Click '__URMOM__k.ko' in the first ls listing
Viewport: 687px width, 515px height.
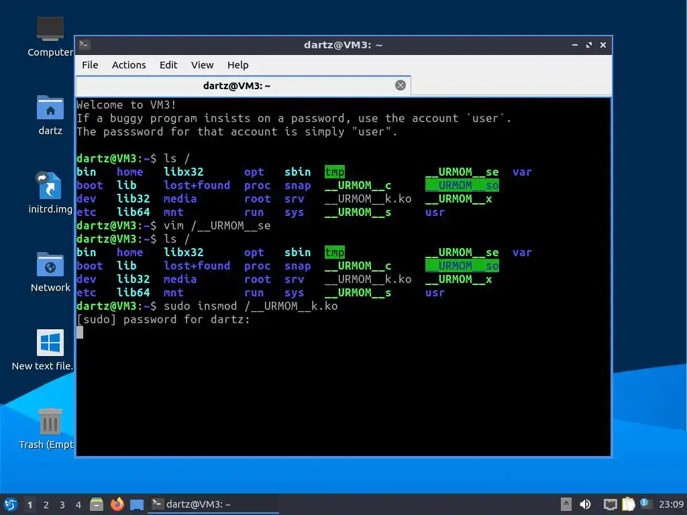pos(368,198)
